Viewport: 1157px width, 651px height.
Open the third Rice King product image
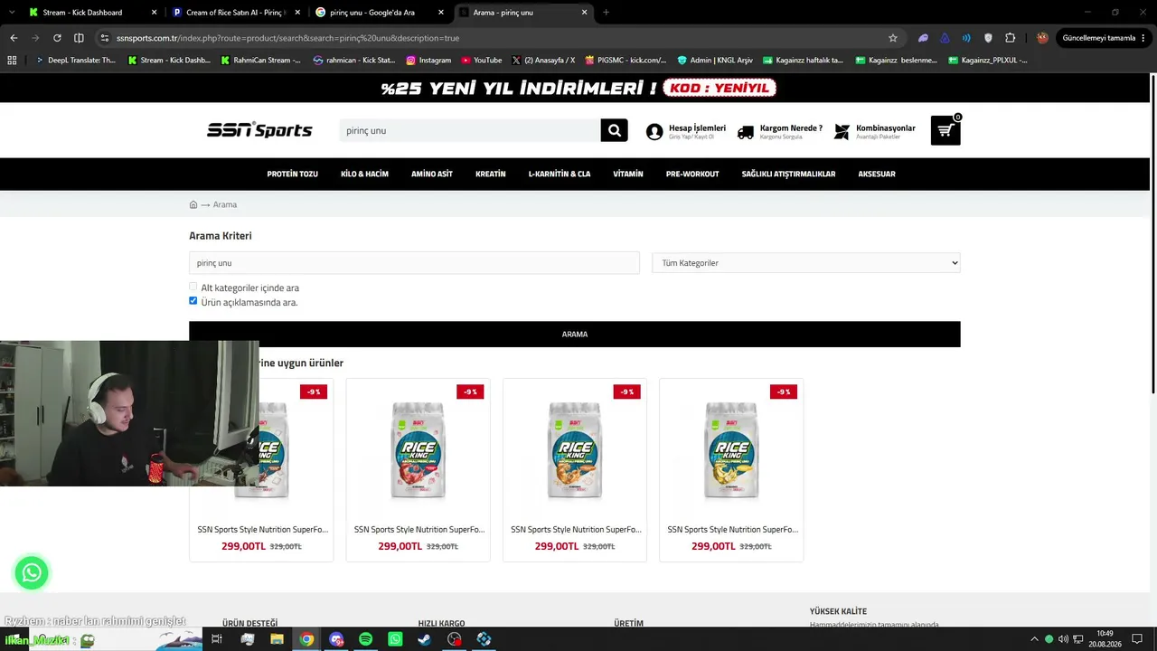tap(575, 449)
